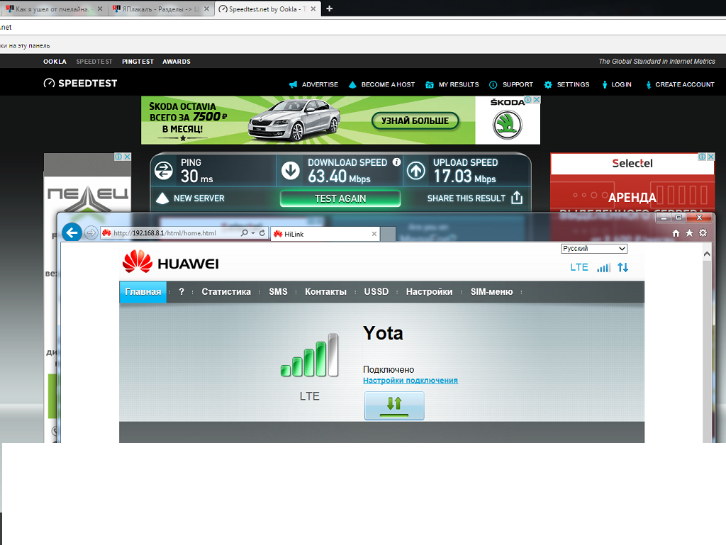Click the refresh icon in HiLink address bar
The image size is (726, 545).
(x=262, y=233)
